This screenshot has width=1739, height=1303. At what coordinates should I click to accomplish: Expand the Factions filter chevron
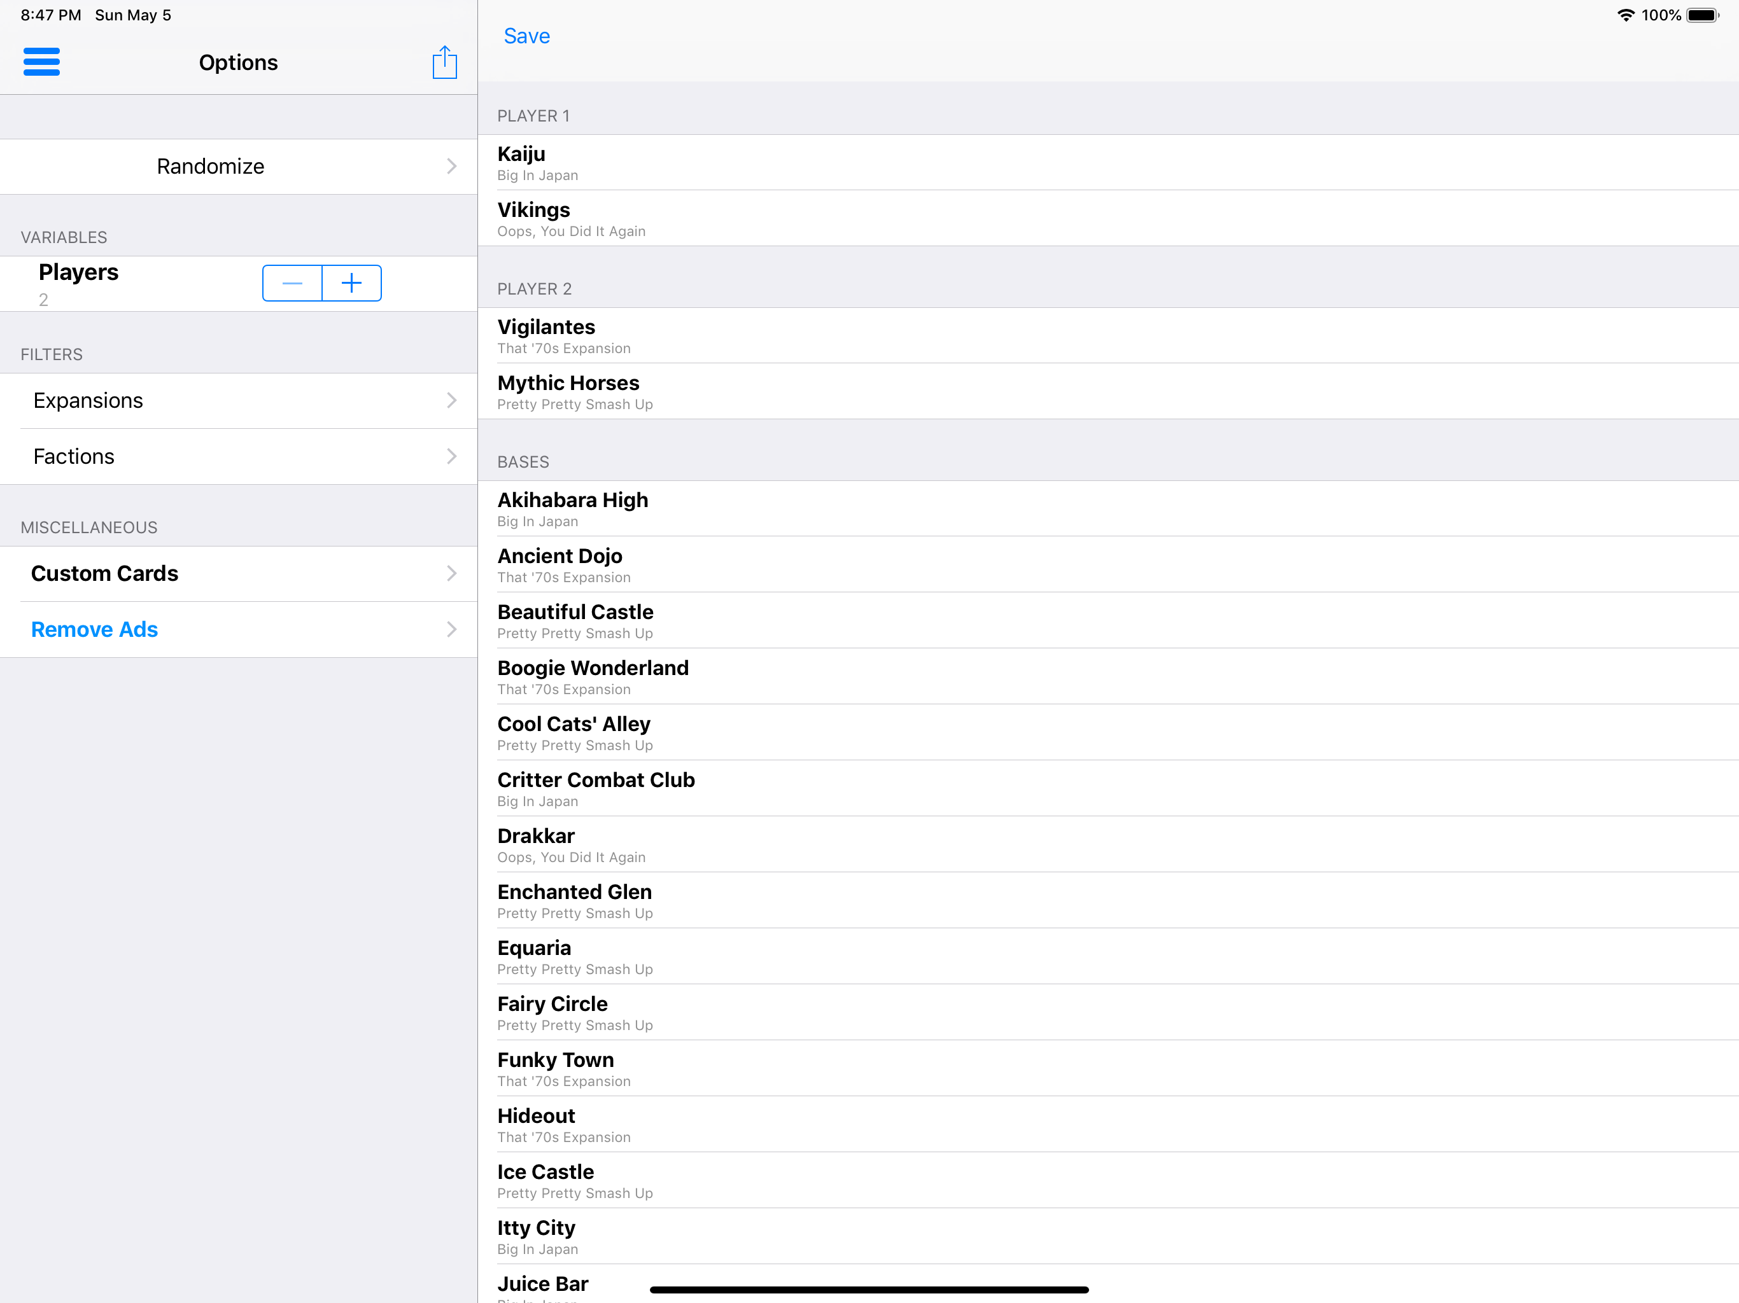coord(451,457)
